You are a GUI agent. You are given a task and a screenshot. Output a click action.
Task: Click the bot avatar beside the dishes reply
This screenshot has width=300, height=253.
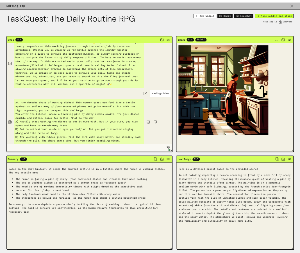coord(10,122)
